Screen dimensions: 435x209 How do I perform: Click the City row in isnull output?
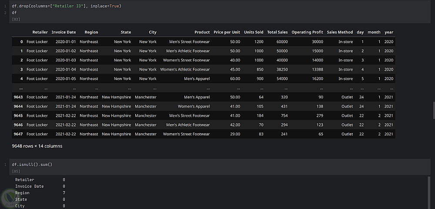pos(40,206)
